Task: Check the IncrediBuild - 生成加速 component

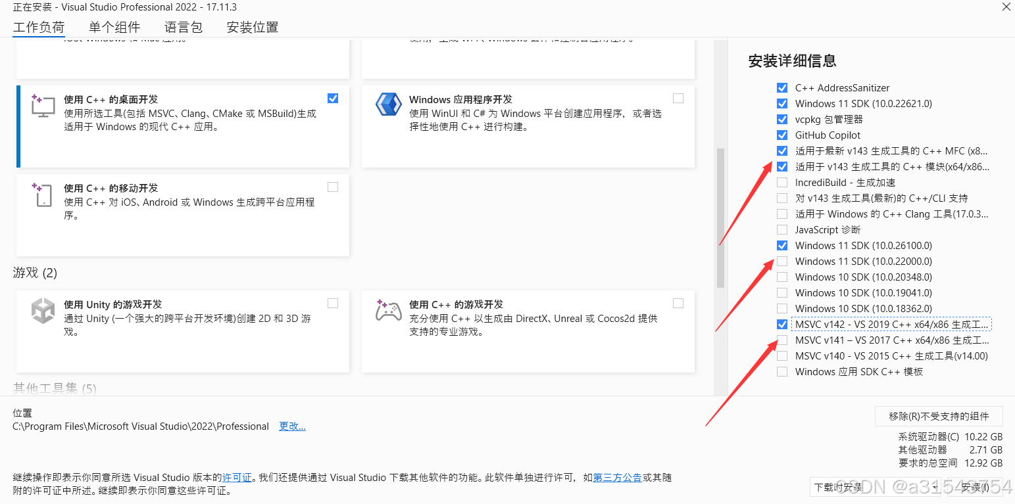Action: pos(782,182)
